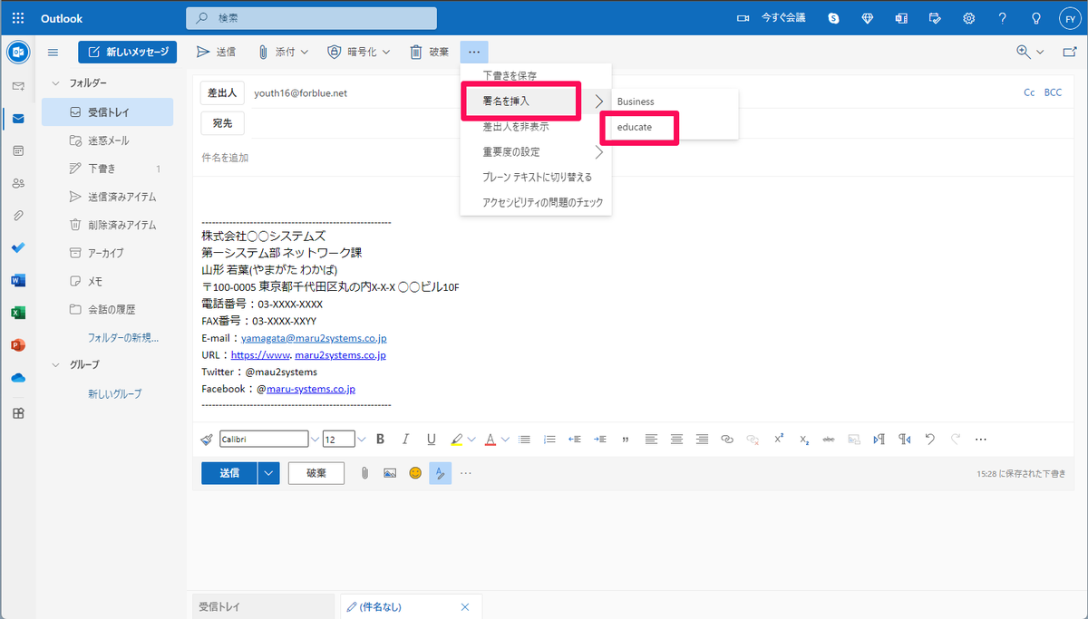Image resolution: width=1088 pixels, height=619 pixels.
Task: Open the app launcher grid icon
Action: (18, 18)
